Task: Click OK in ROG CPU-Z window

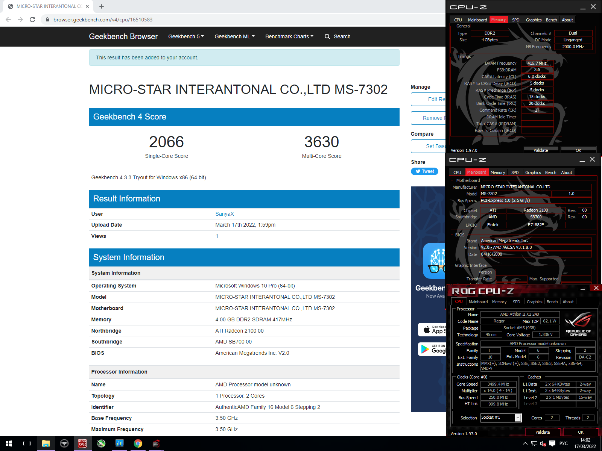Action: pyautogui.click(x=581, y=432)
